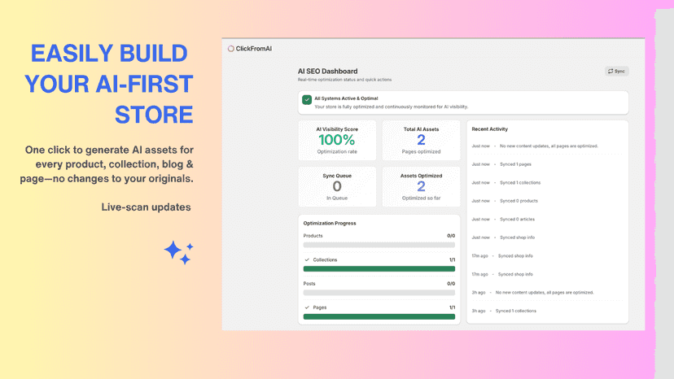This screenshot has height=379, width=674.
Task: Select 'Just now - Synced shop info' entry
Action: tap(503, 237)
